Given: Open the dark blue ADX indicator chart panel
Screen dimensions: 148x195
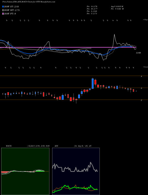Looking at the screenshot, I should [x=76, y=171].
